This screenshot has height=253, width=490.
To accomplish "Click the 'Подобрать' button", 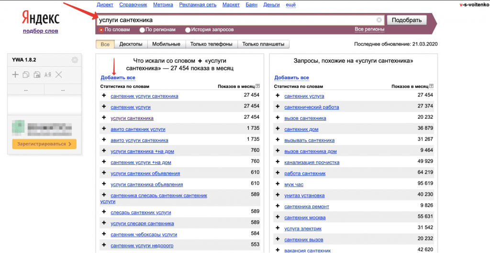I will (407, 20).
